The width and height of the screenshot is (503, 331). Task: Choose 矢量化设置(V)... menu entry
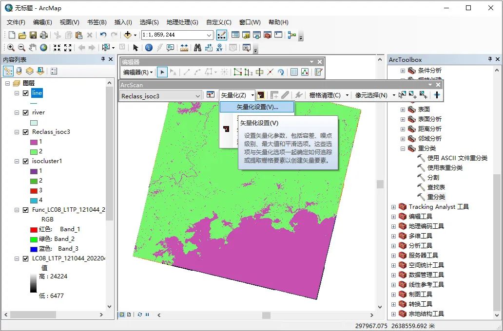click(257, 107)
